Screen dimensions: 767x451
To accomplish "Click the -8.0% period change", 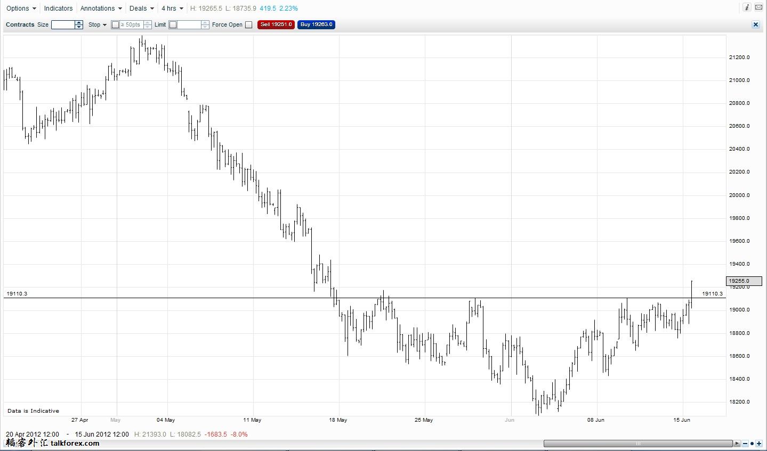I will point(239,434).
